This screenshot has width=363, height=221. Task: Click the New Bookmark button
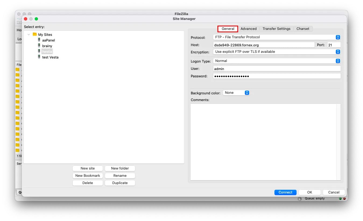point(88,175)
